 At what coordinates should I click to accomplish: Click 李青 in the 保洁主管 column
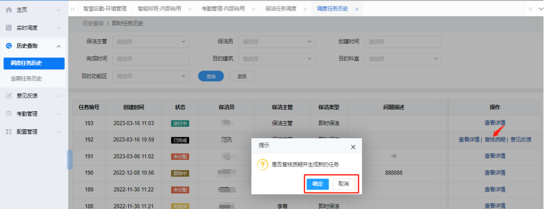tap(282, 206)
